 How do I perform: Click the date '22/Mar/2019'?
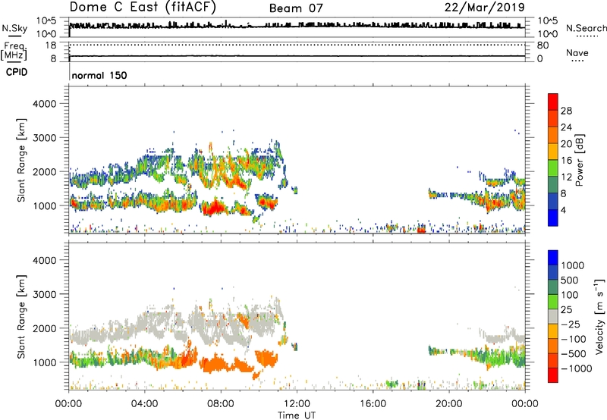coord(485,7)
